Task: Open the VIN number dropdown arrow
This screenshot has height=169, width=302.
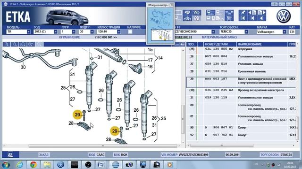Action: pos(213,32)
